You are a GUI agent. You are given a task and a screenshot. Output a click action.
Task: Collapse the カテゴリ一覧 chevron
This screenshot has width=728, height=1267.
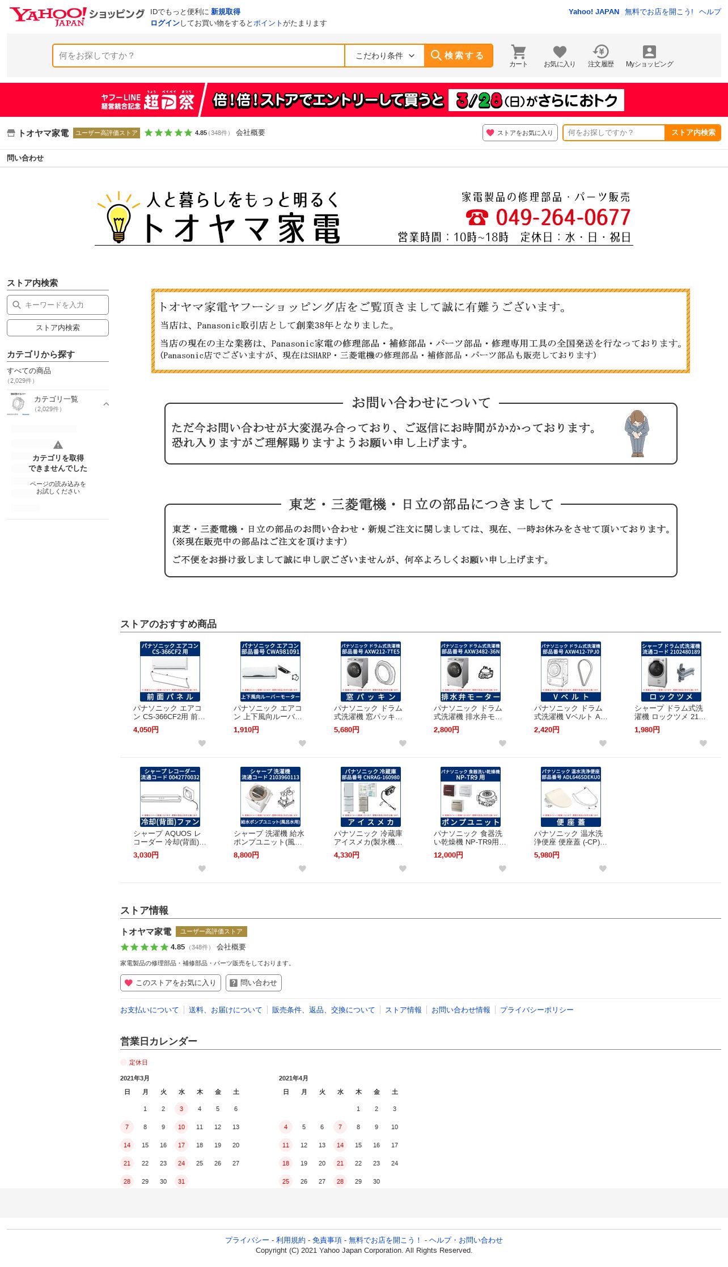click(x=106, y=404)
